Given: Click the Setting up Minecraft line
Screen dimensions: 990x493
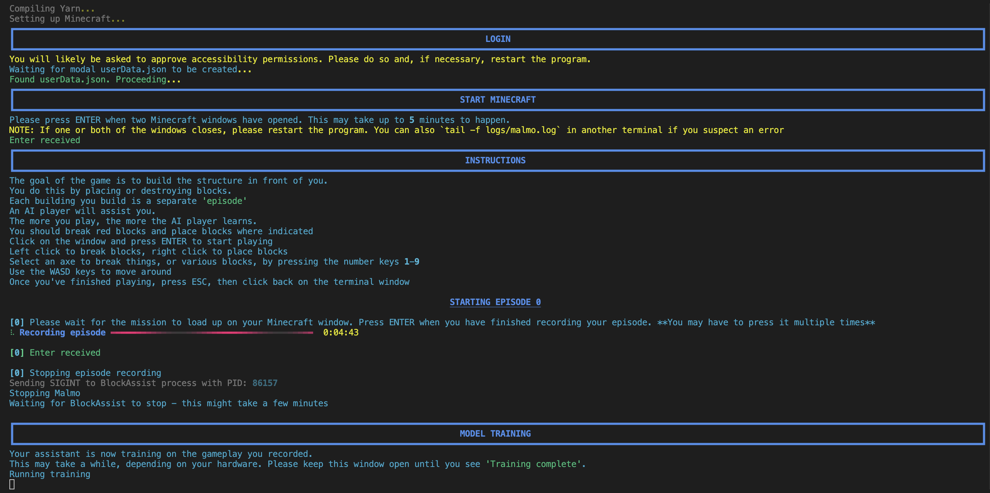Looking at the screenshot, I should pos(67,19).
